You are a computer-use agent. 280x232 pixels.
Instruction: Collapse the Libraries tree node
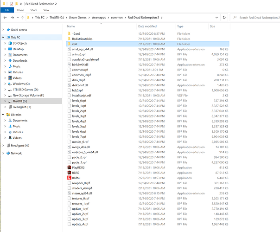point(3,115)
